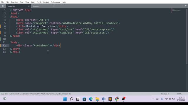
Task: Click the DOCTYPE declaration line
Action: coord(21,10)
